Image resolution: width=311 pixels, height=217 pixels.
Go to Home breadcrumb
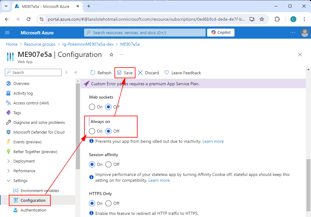click(12, 44)
